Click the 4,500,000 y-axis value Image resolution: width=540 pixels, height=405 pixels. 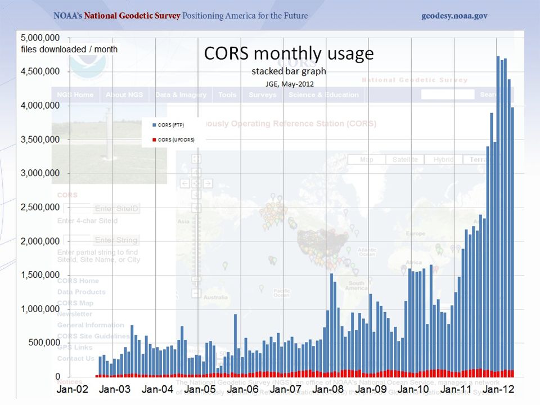pos(40,71)
